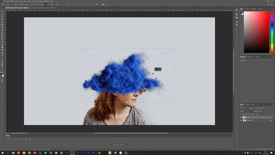Select the Horizontal Type tool

pyautogui.click(x=2, y=56)
